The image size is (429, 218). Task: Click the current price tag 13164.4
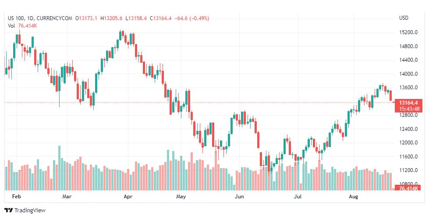407,102
